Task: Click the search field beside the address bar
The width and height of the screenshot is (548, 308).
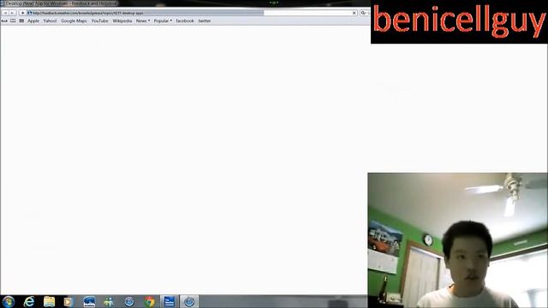Action: pos(366,13)
